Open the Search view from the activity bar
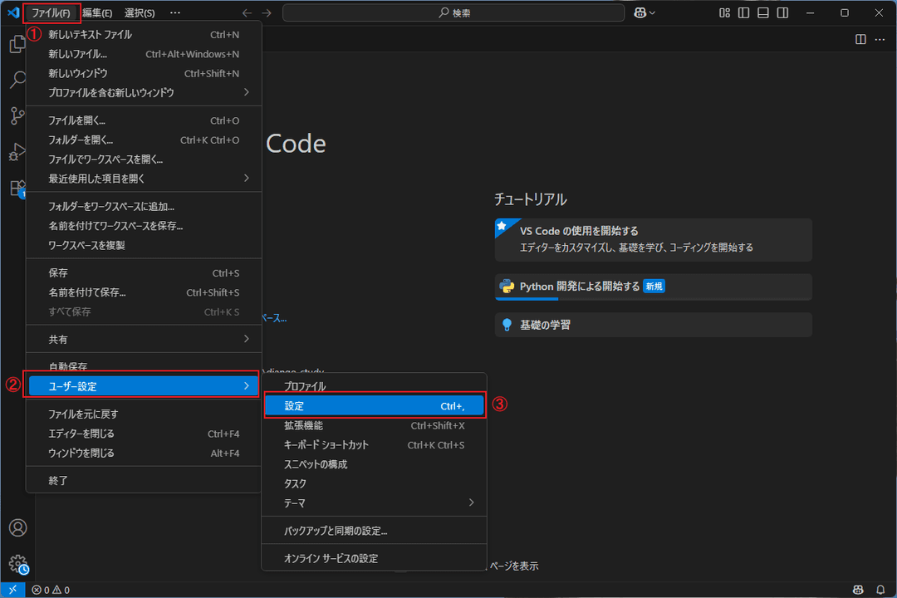This screenshot has width=897, height=598. point(18,80)
